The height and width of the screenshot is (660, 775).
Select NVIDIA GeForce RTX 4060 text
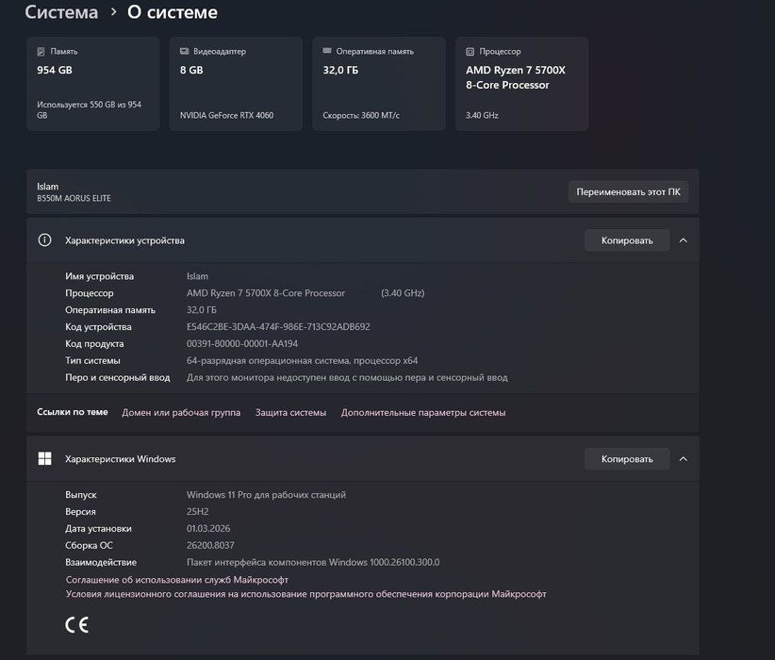point(226,115)
